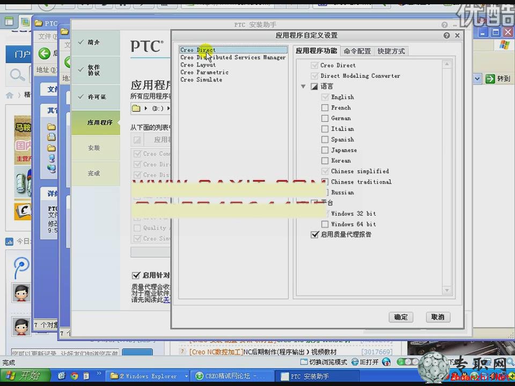Expand arrow before (D:) in install path
This screenshot has height=386, width=515.
[146, 108]
